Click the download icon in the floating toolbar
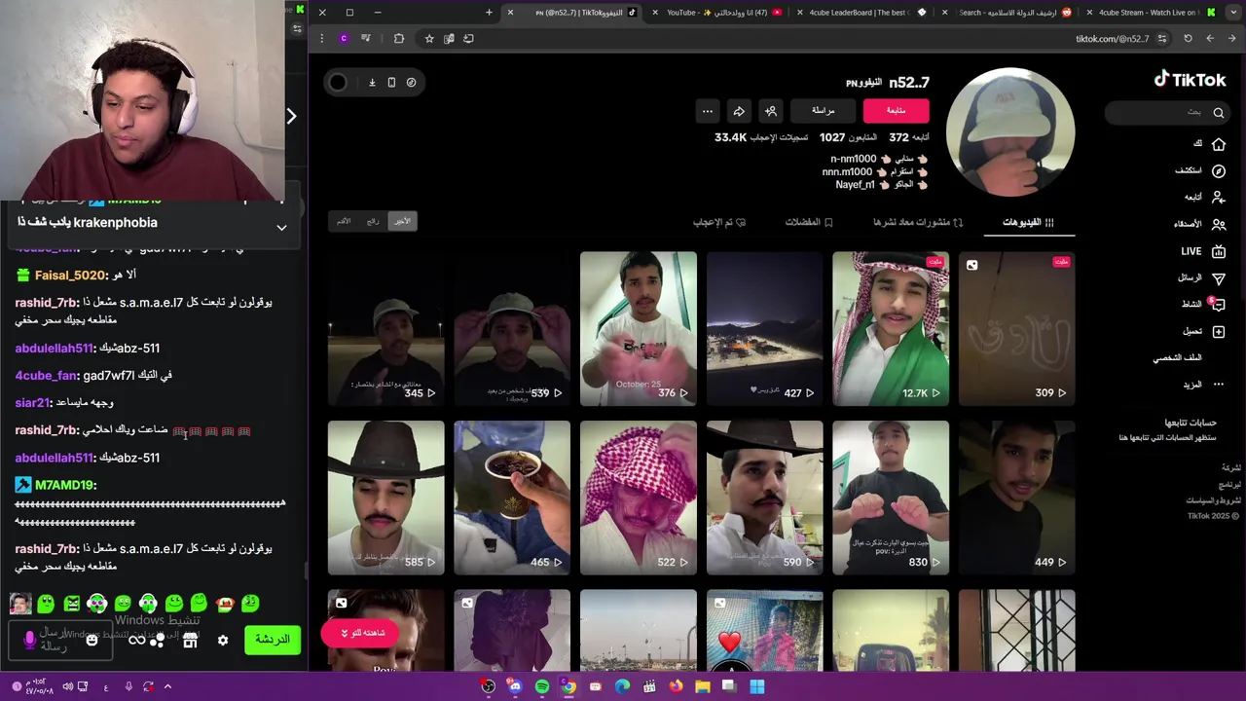This screenshot has height=701, width=1246. (x=372, y=83)
